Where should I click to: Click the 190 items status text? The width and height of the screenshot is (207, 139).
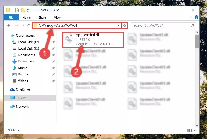(14, 130)
